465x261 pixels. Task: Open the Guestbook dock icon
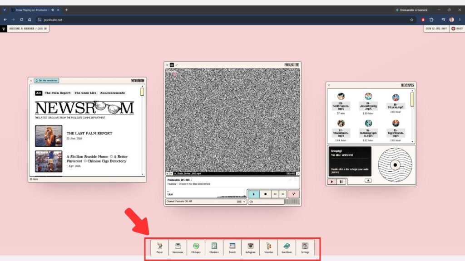287,247
